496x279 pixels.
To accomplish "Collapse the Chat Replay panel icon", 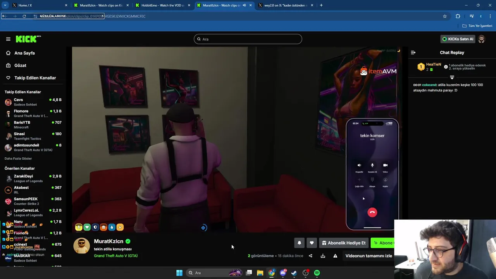I will (413, 52).
